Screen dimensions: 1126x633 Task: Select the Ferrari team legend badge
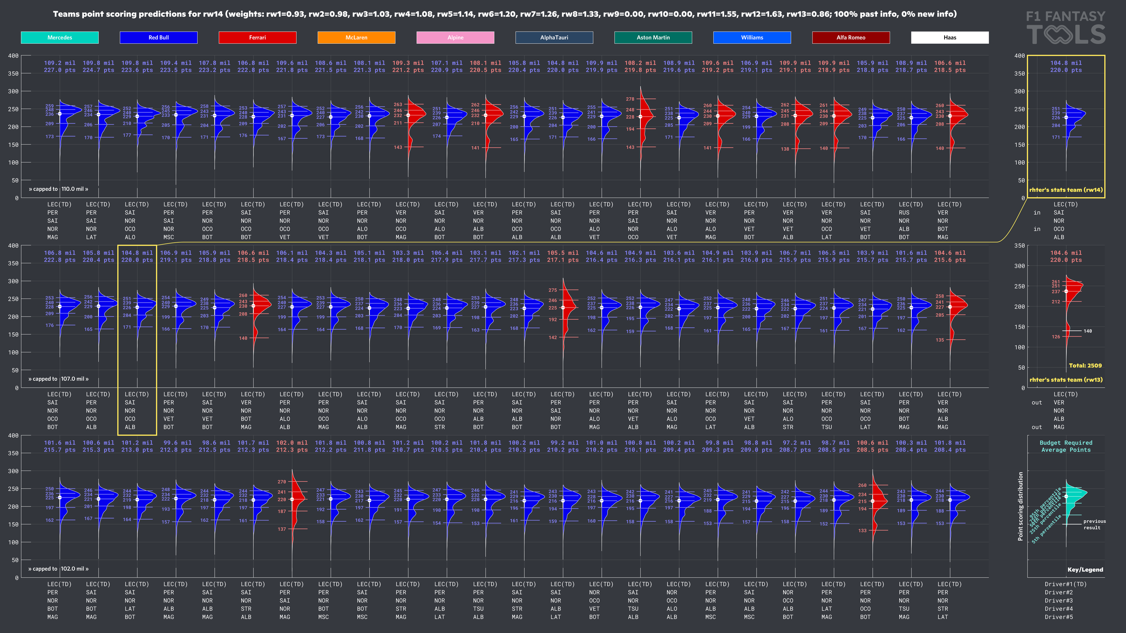(x=257, y=38)
